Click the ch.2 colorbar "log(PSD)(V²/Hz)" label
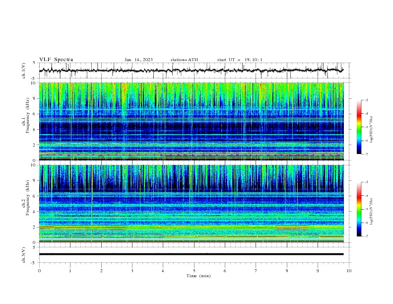The width and height of the screenshot is (393, 304). (x=371, y=211)
